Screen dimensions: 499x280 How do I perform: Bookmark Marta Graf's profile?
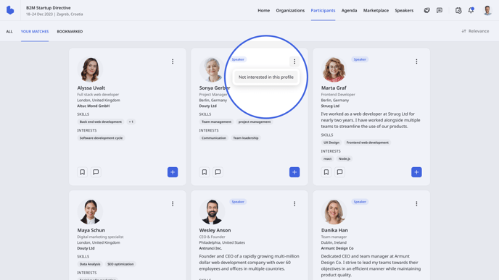click(326, 172)
